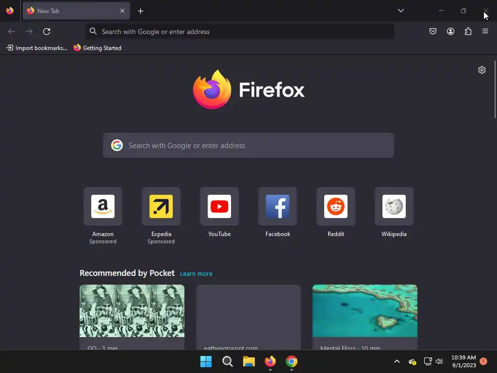Open OneDrive warning tray icon
Screen dimensions: 497x373
pyautogui.click(x=412, y=361)
